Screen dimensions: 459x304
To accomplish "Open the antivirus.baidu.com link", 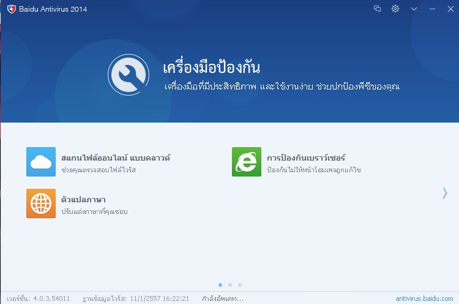I will coord(424,298).
